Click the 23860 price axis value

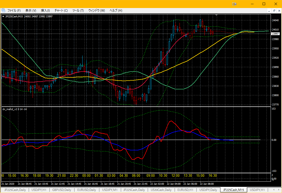click(275, 77)
